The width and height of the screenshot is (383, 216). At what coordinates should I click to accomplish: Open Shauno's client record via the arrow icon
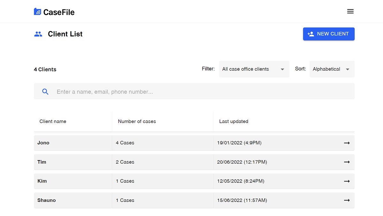click(x=347, y=200)
